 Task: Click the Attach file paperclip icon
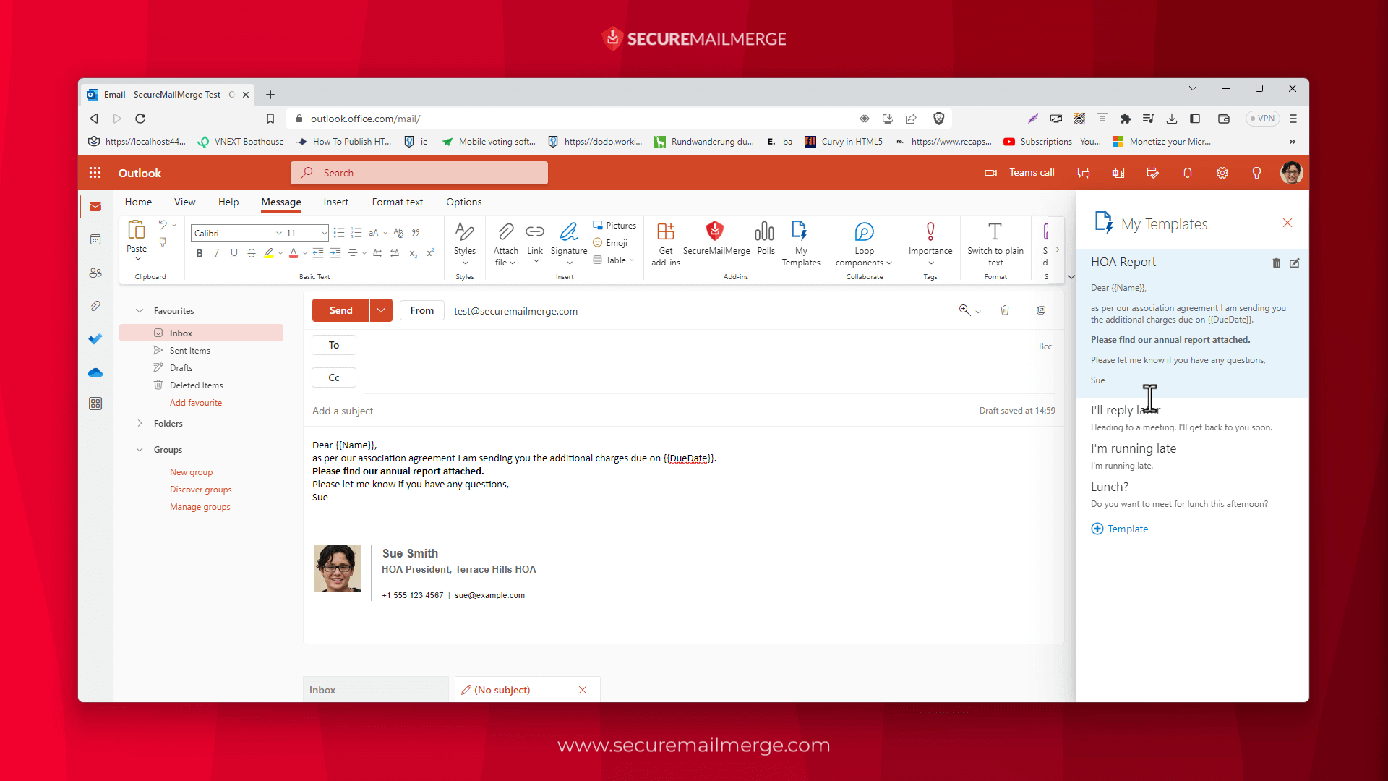505,232
